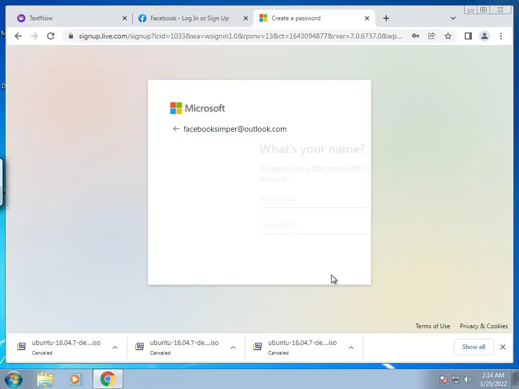The width and height of the screenshot is (519, 389).
Task: Click the browser forward arrow
Action: [34, 36]
